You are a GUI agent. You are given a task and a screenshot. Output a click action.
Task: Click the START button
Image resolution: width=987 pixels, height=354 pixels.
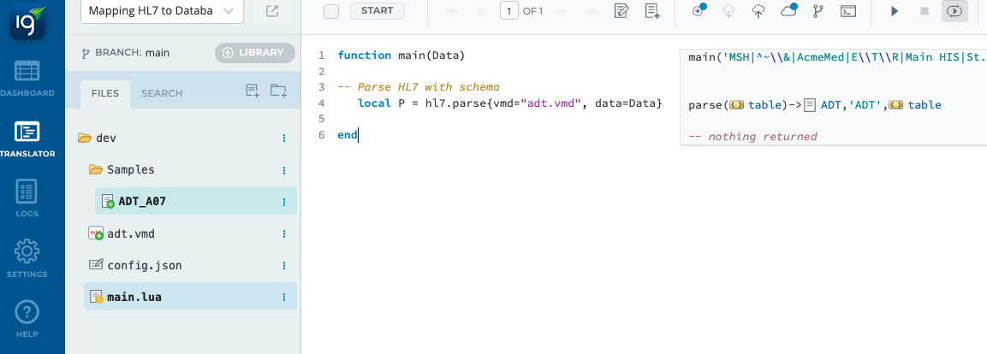click(x=377, y=11)
